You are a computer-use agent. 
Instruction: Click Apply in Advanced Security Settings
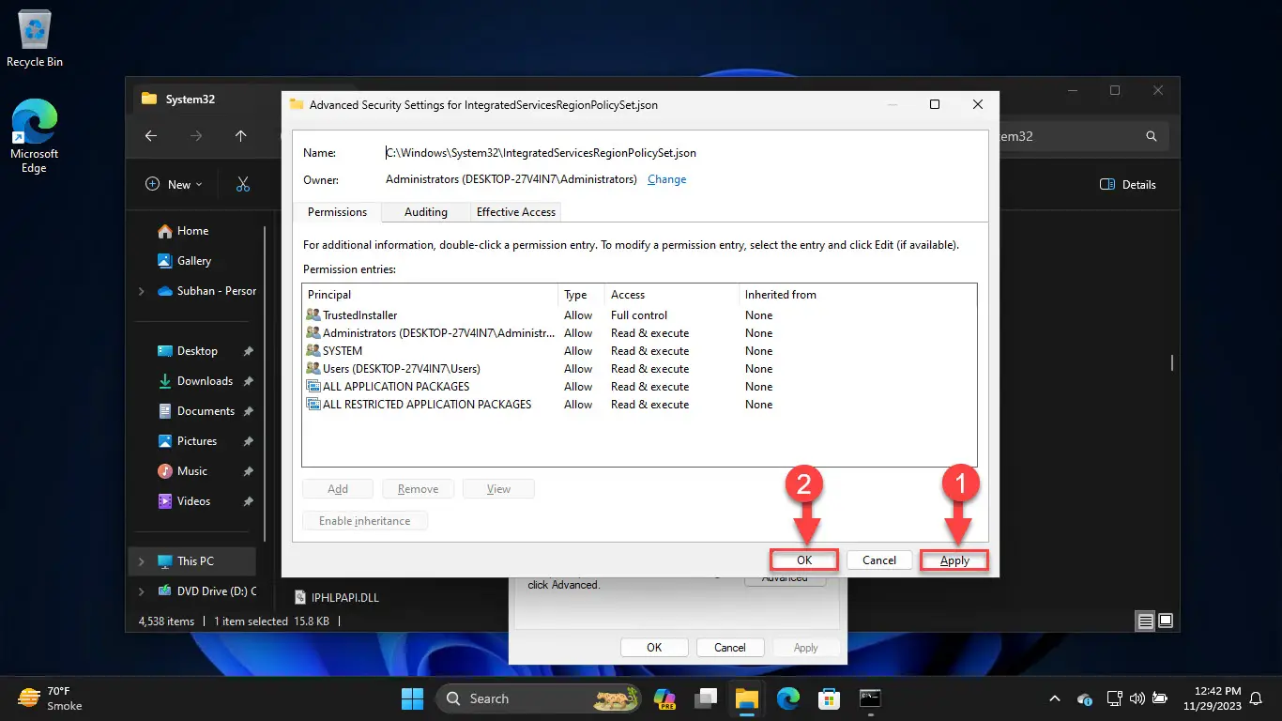954,560
